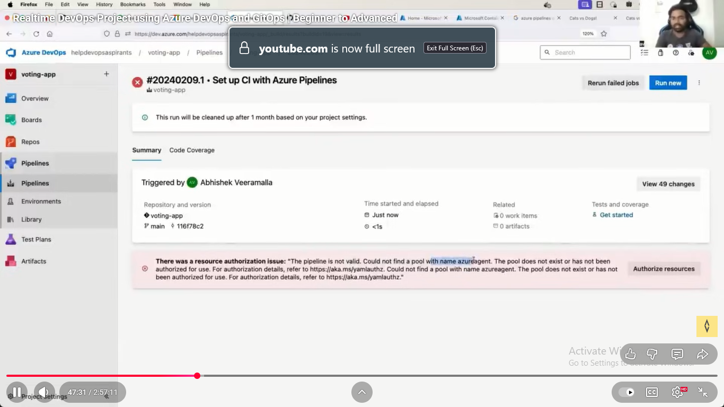Click the Azure DevOps search field
This screenshot has height=407, width=724.
pyautogui.click(x=588, y=52)
